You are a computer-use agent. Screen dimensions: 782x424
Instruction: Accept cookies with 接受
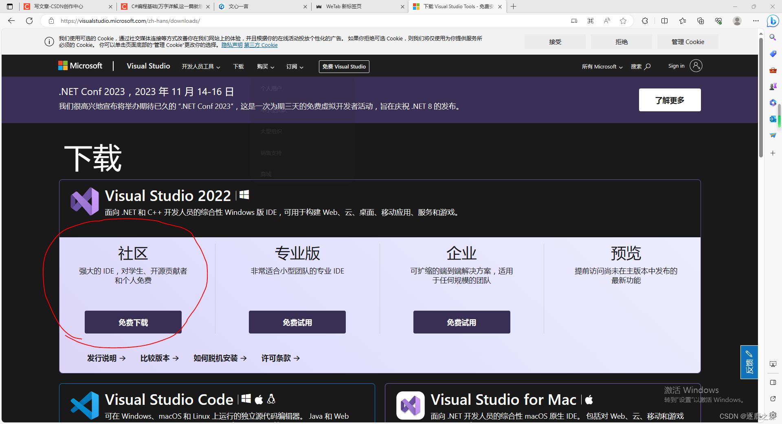pyautogui.click(x=555, y=42)
